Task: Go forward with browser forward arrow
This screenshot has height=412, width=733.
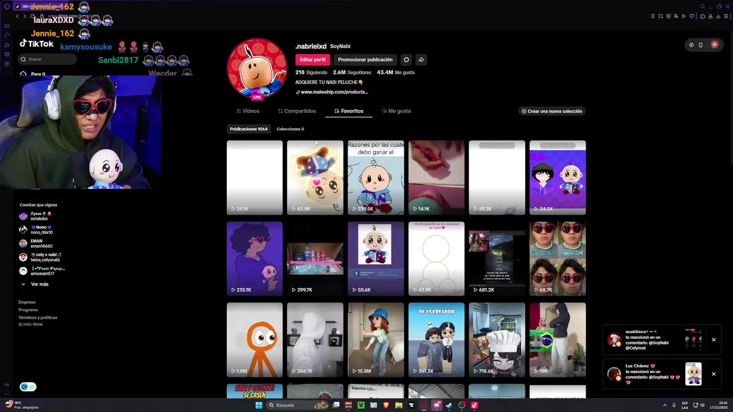Action: coord(25,16)
